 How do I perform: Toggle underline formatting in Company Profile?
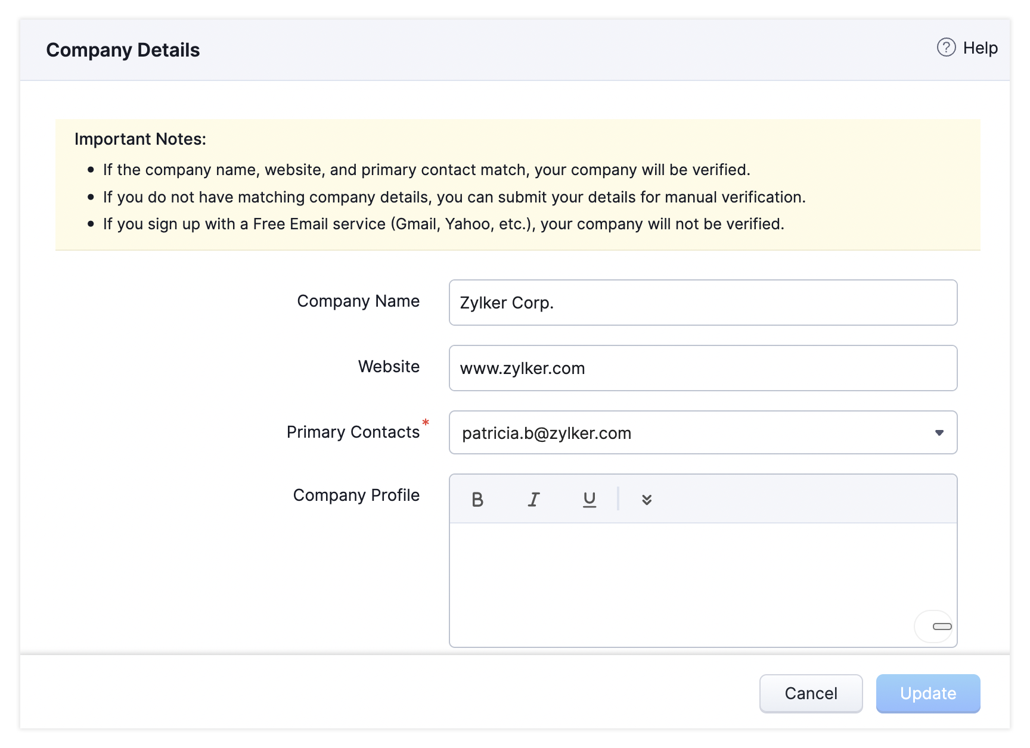(x=590, y=500)
